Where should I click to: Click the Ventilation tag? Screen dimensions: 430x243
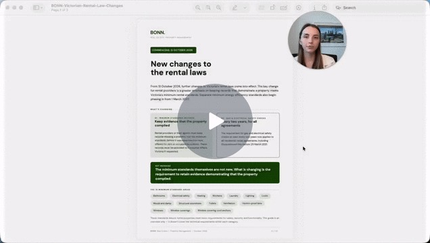click(229, 203)
